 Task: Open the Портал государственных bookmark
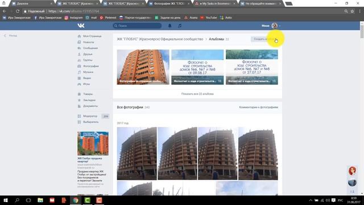(135, 18)
